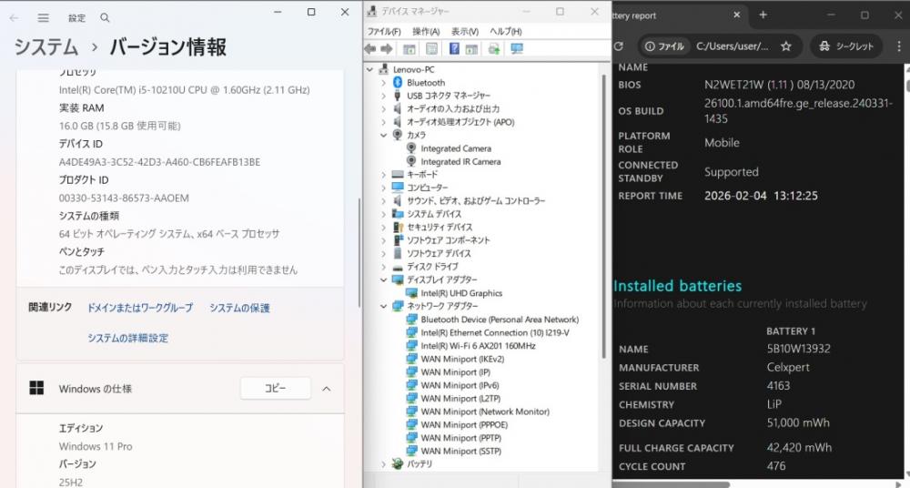Open Settings hamburger navigation menu
Image resolution: width=910 pixels, height=488 pixels.
point(44,18)
